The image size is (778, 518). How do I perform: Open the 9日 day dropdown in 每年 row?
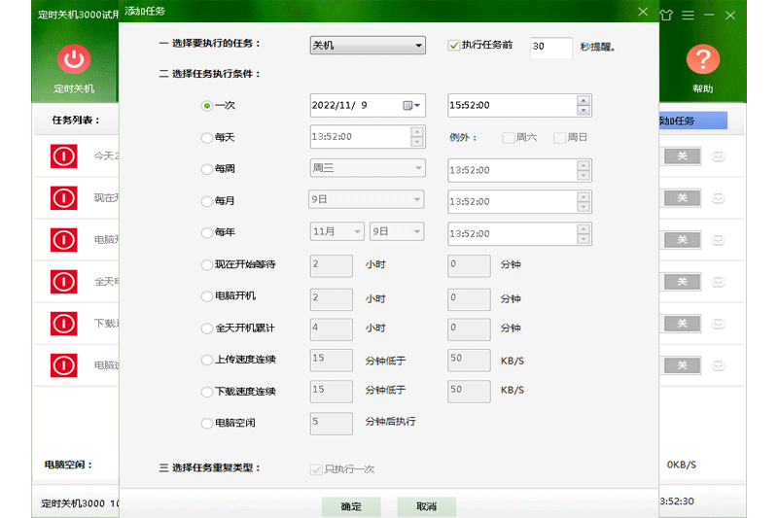pyautogui.click(x=397, y=231)
